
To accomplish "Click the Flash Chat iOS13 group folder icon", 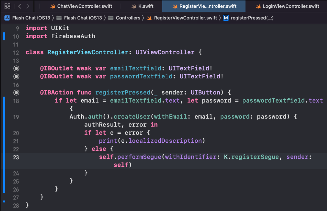I will 59,18.
